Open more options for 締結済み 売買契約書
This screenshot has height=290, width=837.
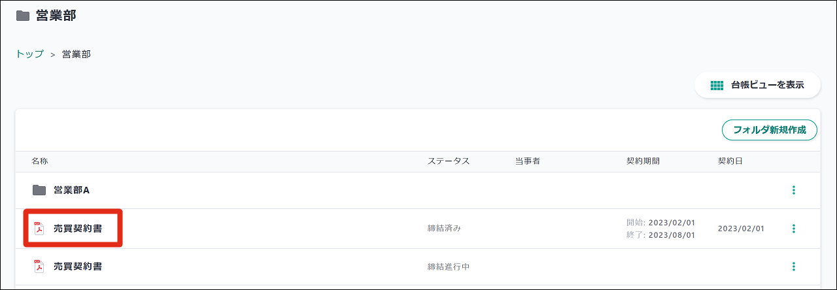click(x=794, y=229)
